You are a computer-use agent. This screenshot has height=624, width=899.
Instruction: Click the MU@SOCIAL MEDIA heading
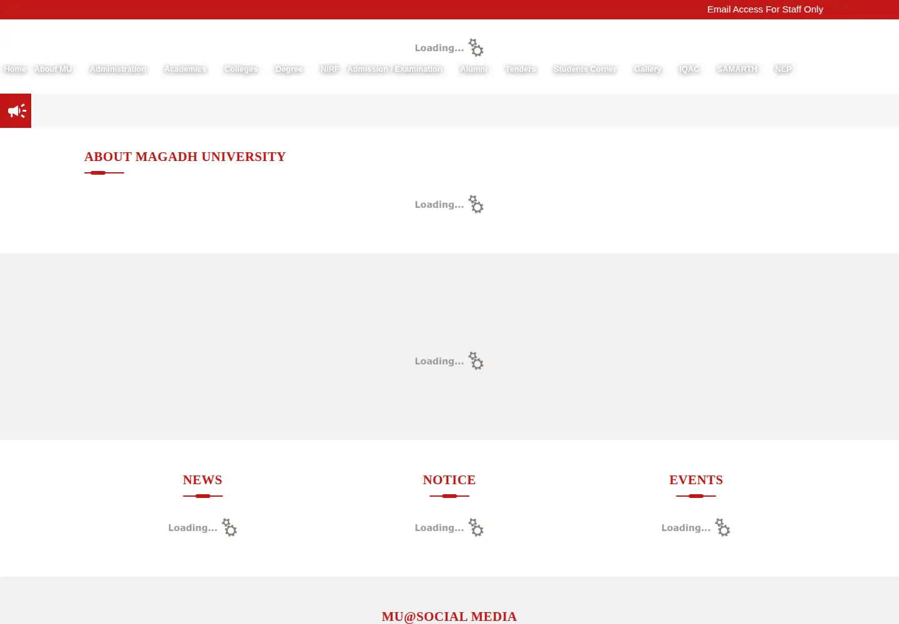coord(449,617)
